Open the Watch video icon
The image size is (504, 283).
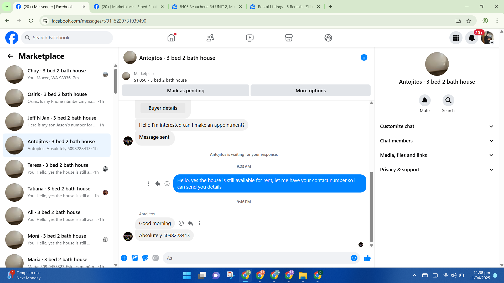(x=250, y=38)
